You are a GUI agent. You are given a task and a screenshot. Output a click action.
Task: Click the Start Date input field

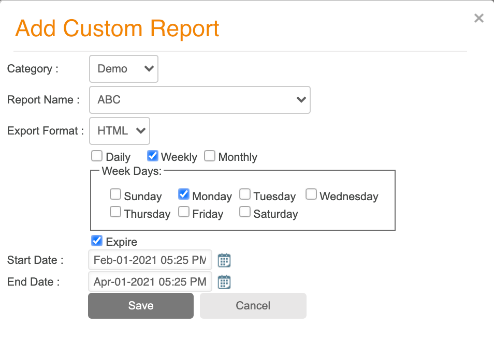[x=150, y=260]
